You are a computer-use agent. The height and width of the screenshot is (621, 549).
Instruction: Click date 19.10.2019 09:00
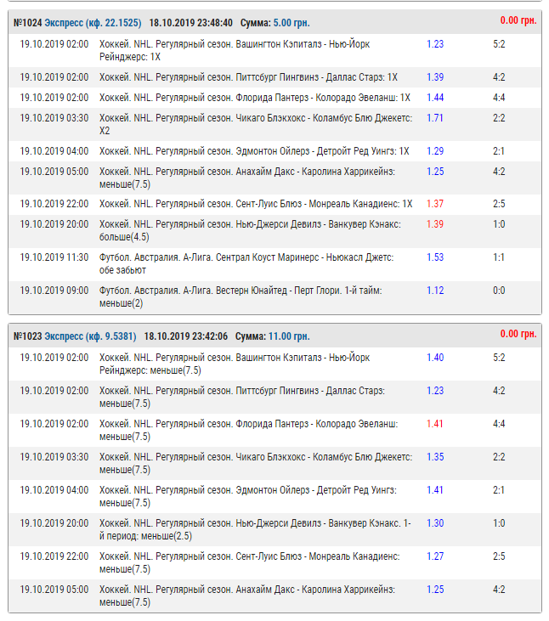point(54,291)
